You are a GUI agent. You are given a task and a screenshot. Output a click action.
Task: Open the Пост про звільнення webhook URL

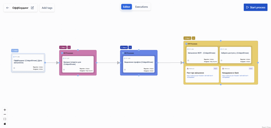click(200, 76)
